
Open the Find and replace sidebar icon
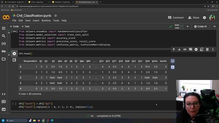(x=4, y=36)
